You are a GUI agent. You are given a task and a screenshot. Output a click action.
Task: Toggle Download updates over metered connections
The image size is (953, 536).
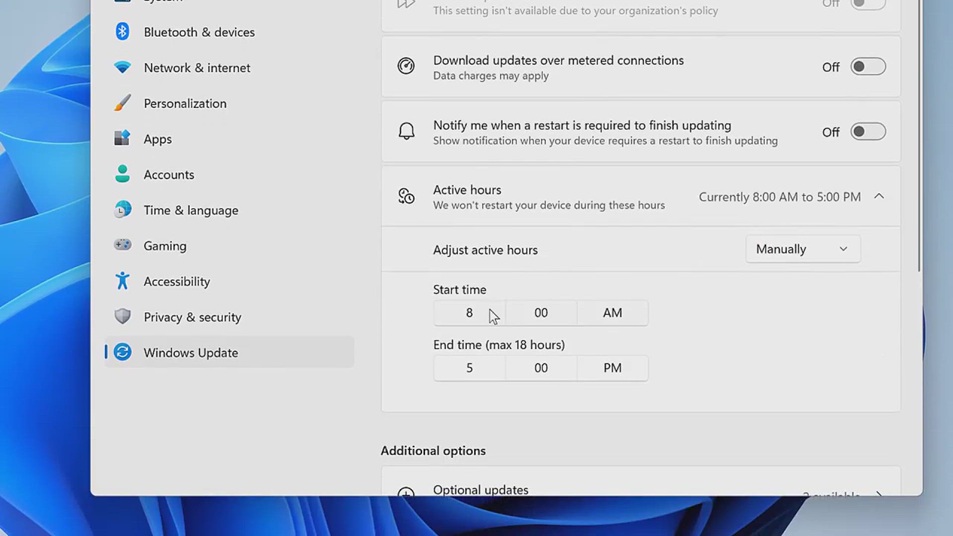click(868, 67)
